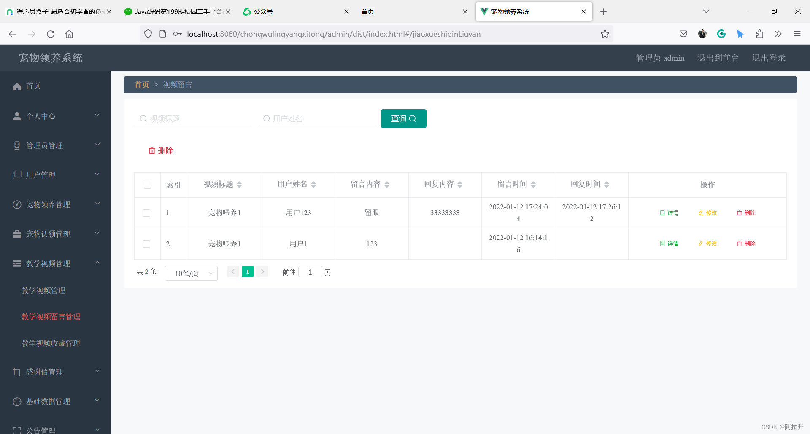
Task: Click the browser home icon
Action: [x=69, y=34]
